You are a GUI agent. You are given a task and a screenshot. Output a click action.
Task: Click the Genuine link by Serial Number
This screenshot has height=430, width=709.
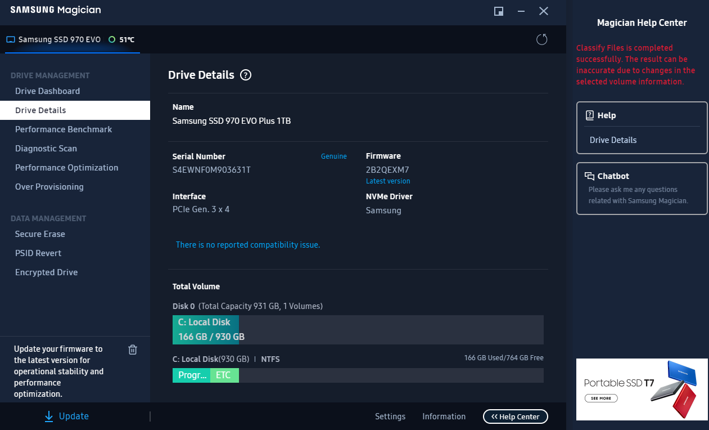(x=334, y=156)
